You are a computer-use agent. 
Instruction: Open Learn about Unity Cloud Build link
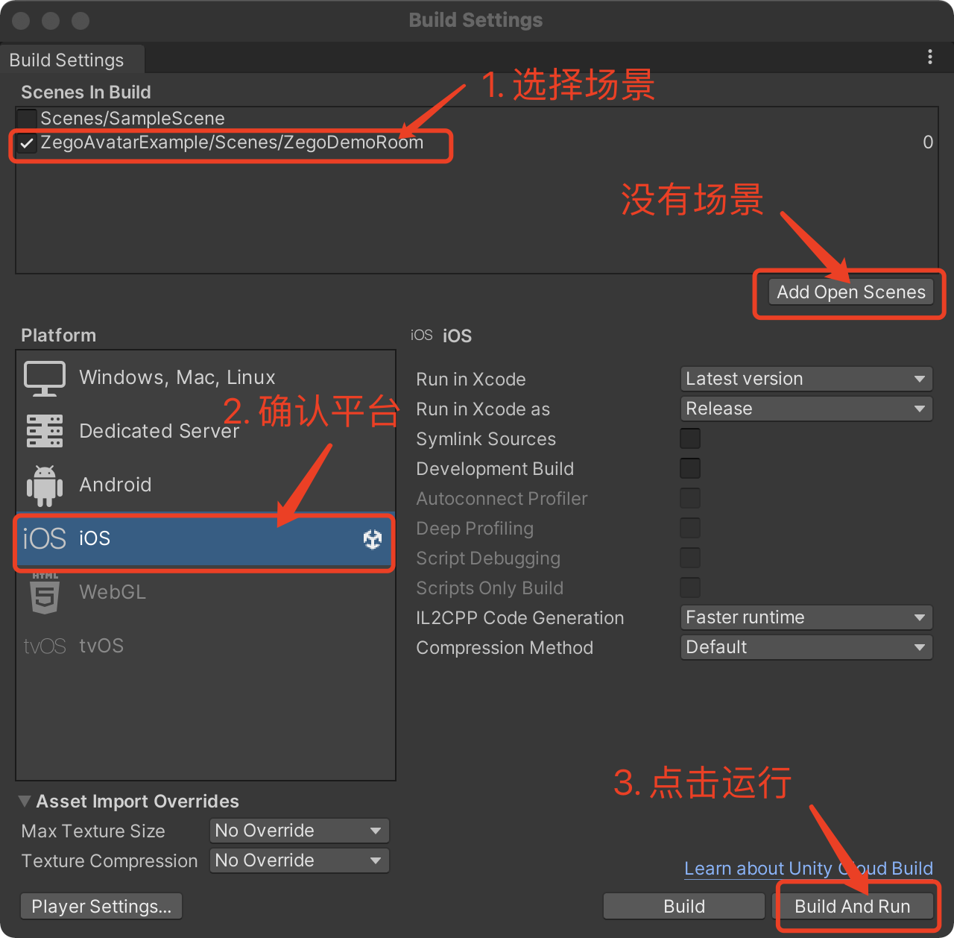(808, 869)
